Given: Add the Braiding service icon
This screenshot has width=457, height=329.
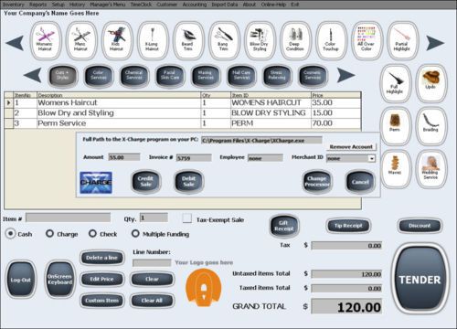Looking at the screenshot, I should coord(430,125).
